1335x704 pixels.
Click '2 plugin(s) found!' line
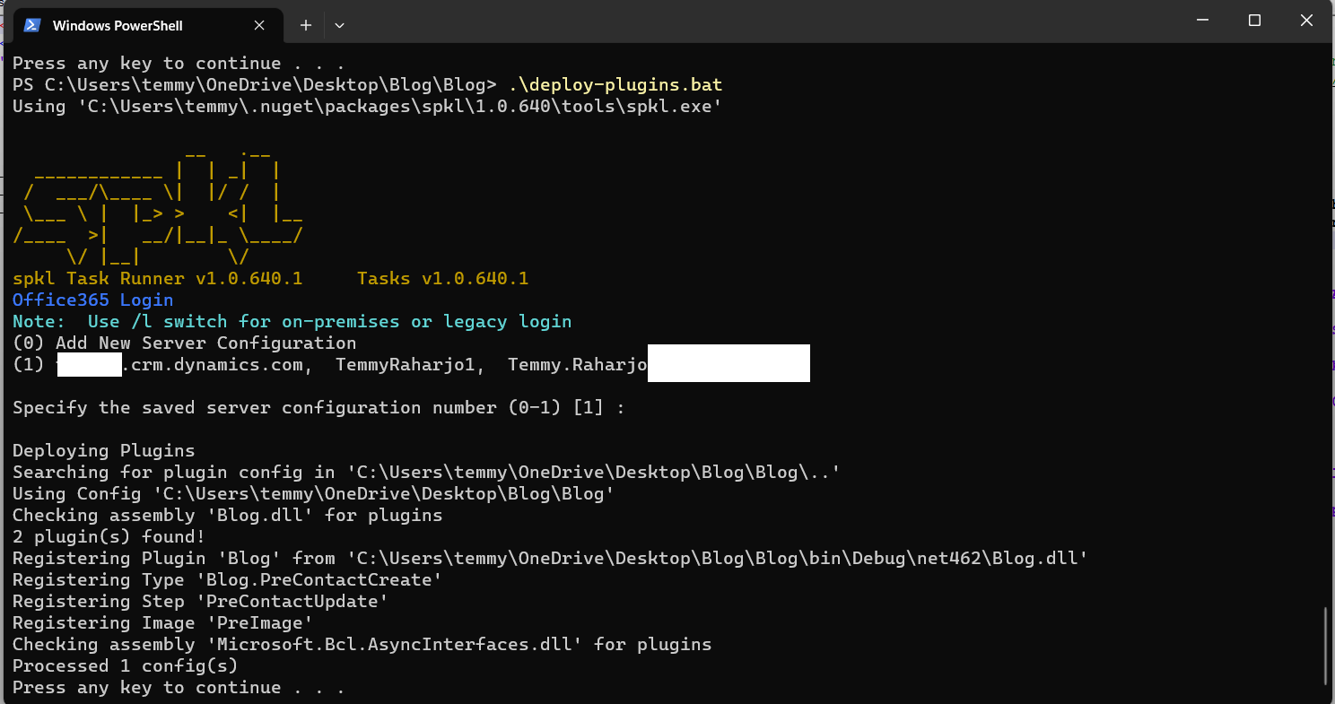(x=109, y=537)
